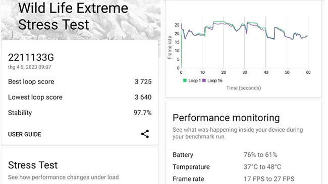Viewport: 328px width, 184px height.
Task: Select the Lowest loop score row
Action: coord(80,97)
